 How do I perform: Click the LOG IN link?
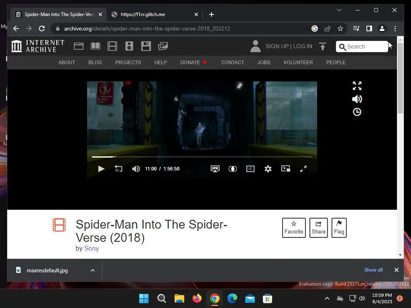pos(303,47)
